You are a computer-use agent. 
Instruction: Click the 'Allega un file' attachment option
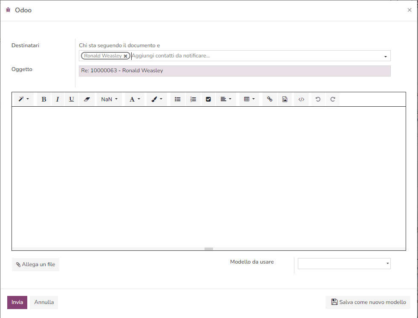click(35, 264)
